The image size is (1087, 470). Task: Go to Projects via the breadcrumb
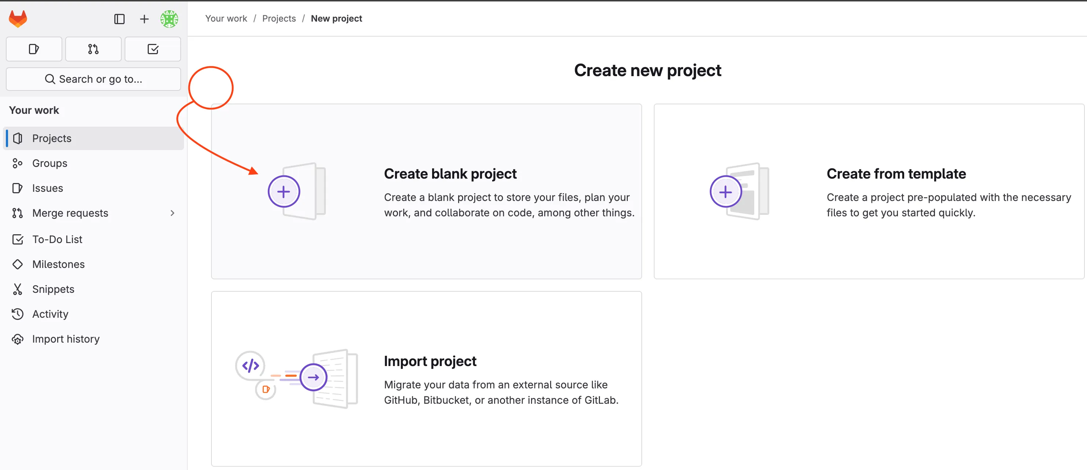(279, 18)
